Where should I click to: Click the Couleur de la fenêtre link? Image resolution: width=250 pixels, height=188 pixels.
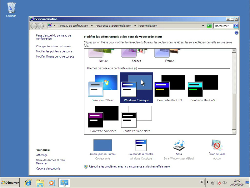(x=141, y=154)
